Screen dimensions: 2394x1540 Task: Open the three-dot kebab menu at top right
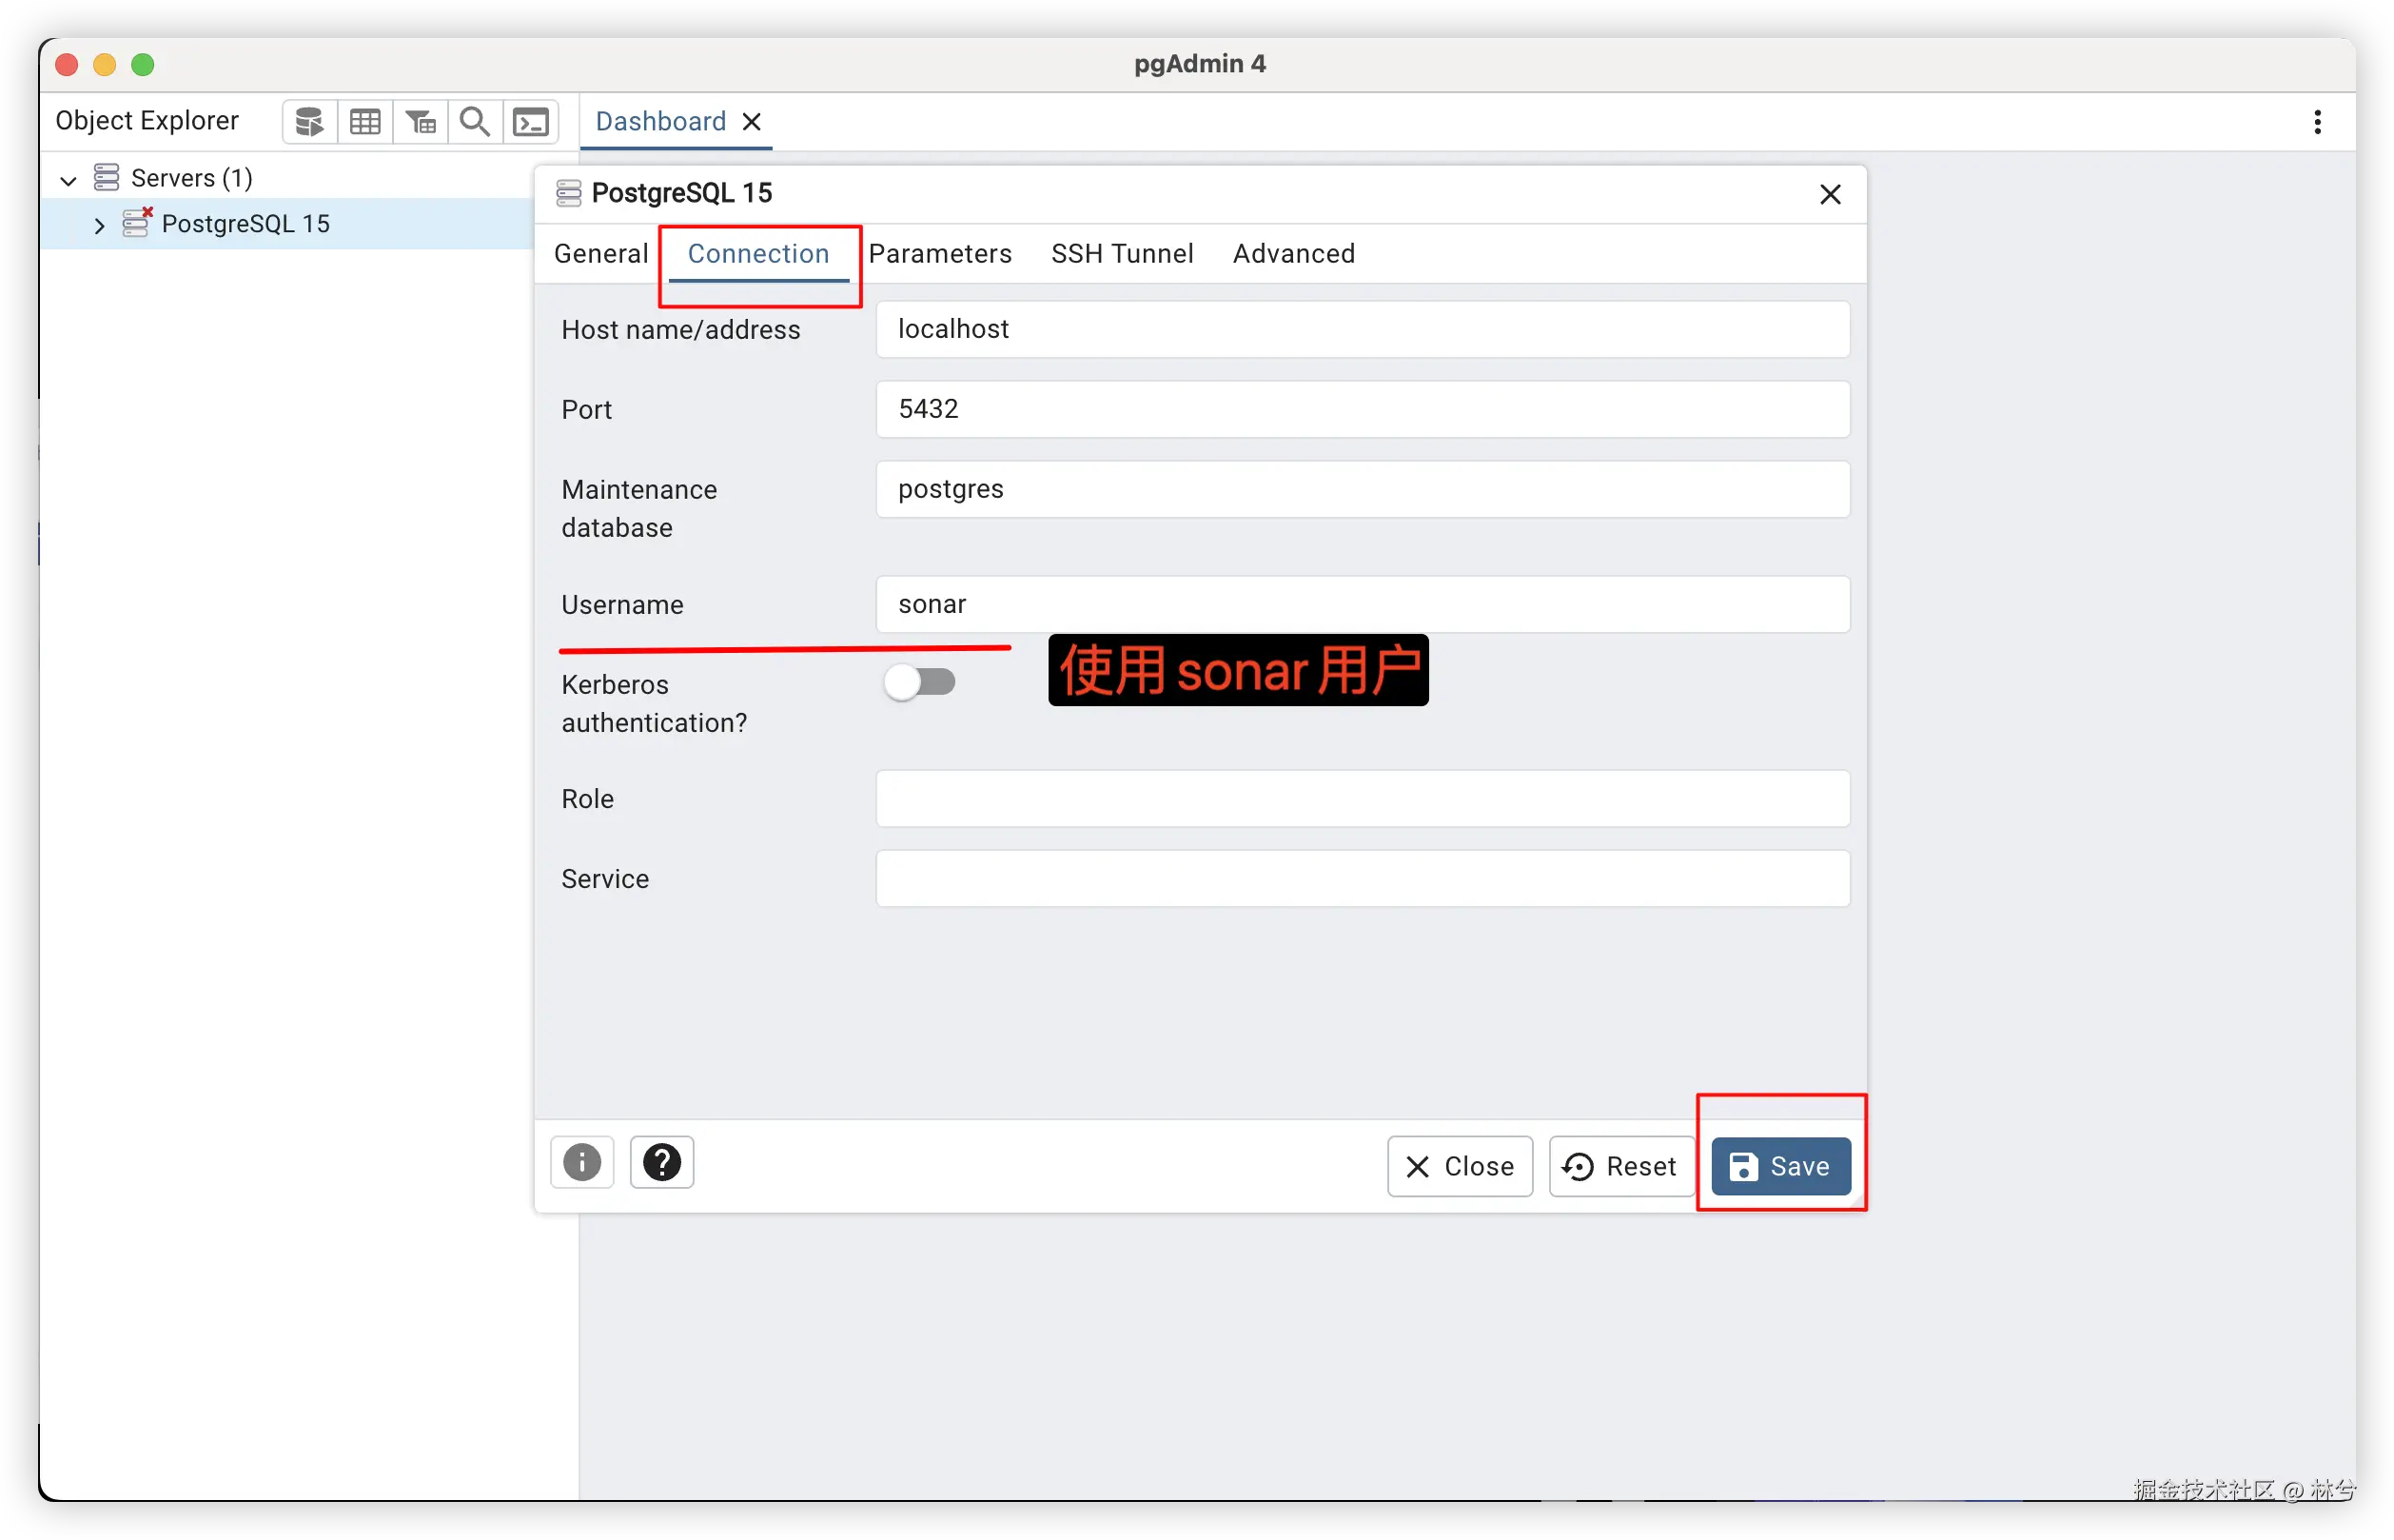pyautogui.click(x=2317, y=122)
